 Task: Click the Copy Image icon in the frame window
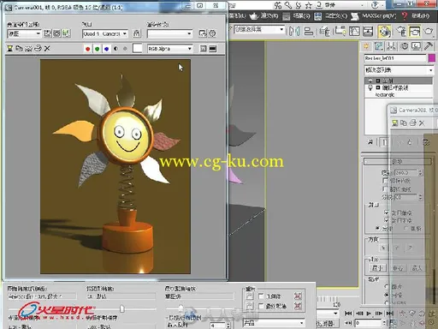(19, 49)
